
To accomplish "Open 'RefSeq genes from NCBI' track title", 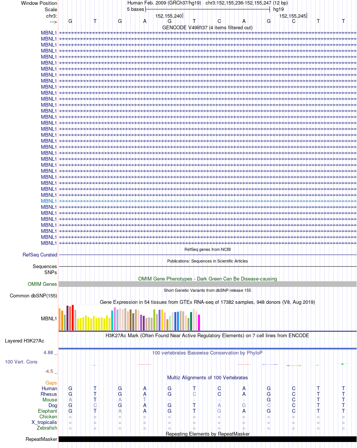I will pos(207,249).
